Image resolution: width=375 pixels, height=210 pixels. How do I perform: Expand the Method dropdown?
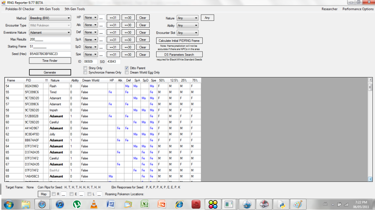[x=50, y=18]
